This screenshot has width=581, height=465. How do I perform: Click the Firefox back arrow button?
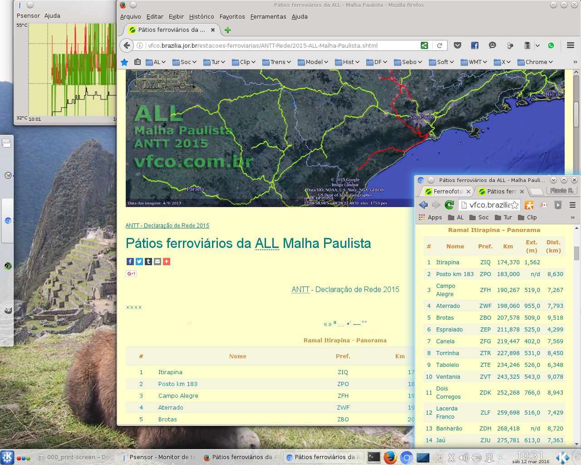pyautogui.click(x=127, y=45)
